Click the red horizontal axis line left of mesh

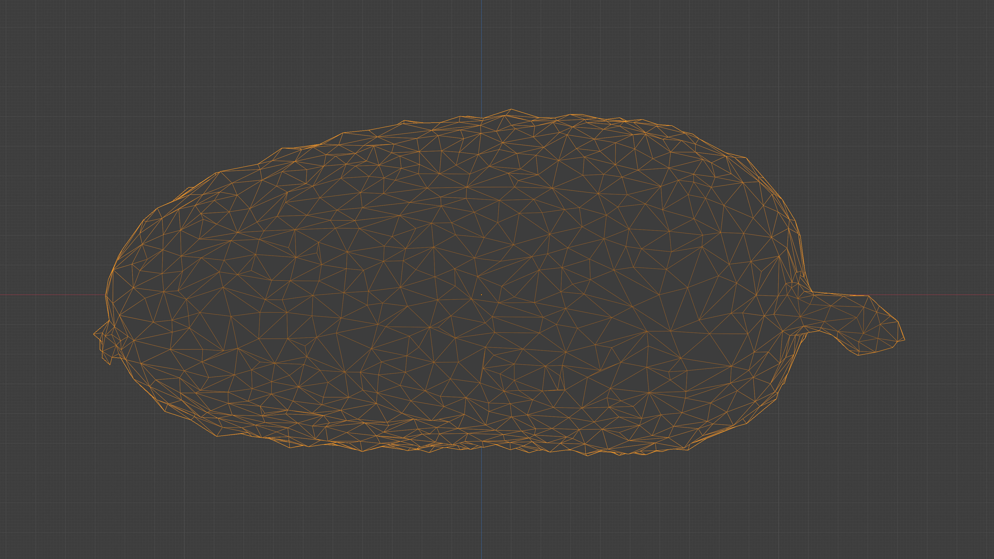pyautogui.click(x=50, y=295)
